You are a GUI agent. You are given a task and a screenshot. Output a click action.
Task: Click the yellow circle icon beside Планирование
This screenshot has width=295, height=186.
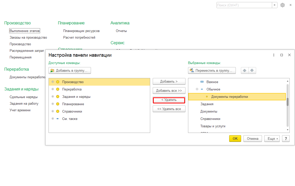click(58, 104)
